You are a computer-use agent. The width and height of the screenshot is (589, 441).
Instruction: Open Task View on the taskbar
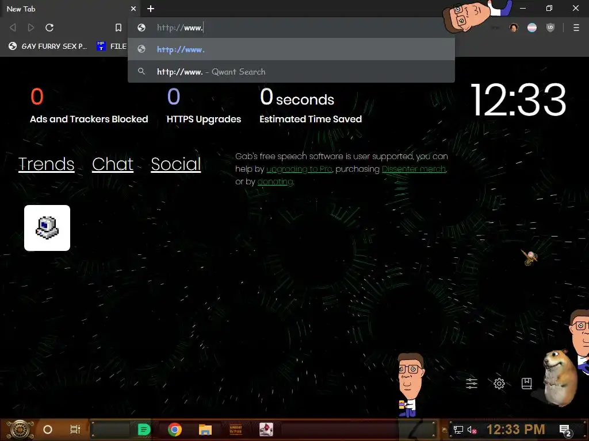pyautogui.click(x=75, y=430)
